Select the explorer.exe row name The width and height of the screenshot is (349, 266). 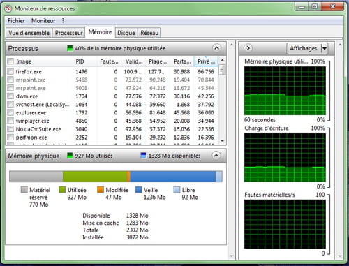[31, 113]
